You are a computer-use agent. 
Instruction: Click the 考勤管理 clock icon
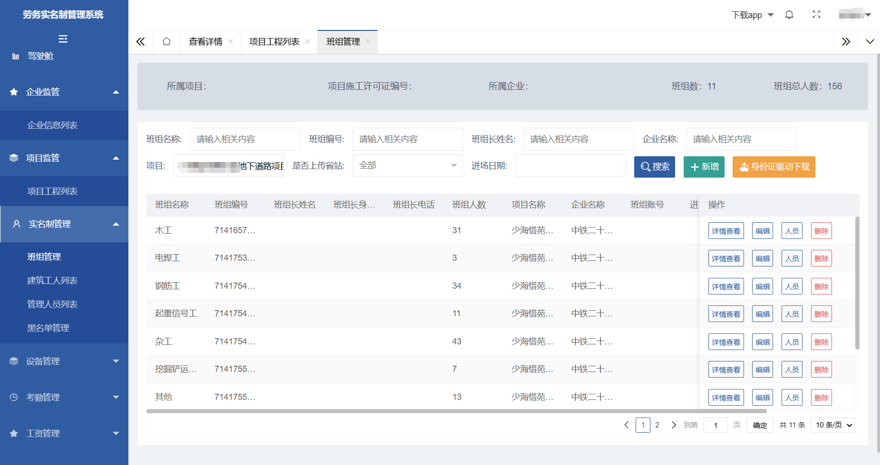pos(13,397)
